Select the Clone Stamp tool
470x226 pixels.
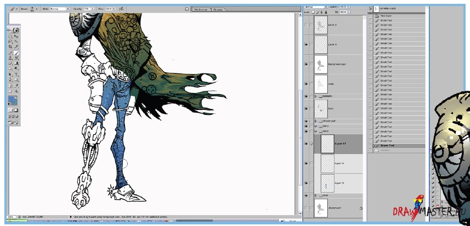[10, 59]
